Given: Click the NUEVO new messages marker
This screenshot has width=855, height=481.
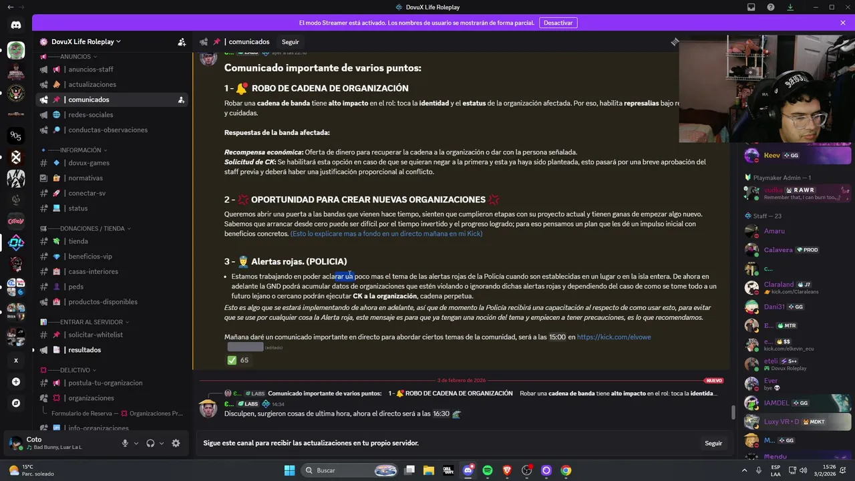Looking at the screenshot, I should 714,380.
